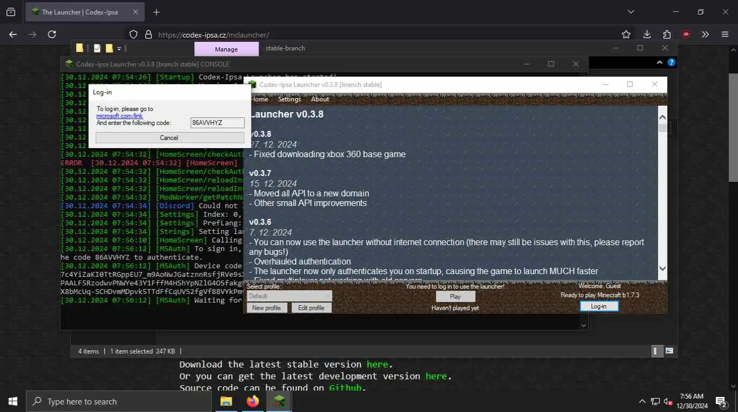Open latest stable version here link
Screen dimensions: 738x412
(x=378, y=365)
